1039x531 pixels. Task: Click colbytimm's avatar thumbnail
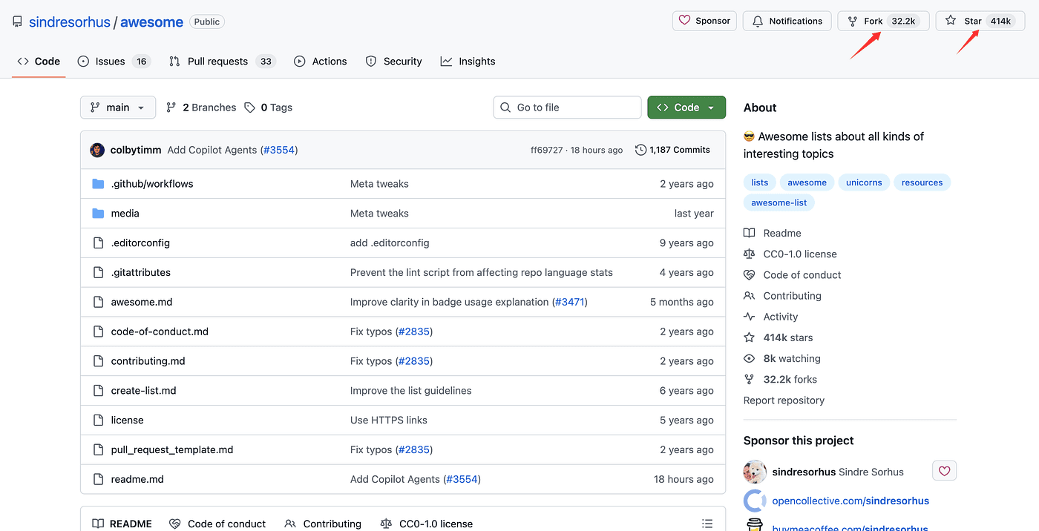click(x=97, y=150)
